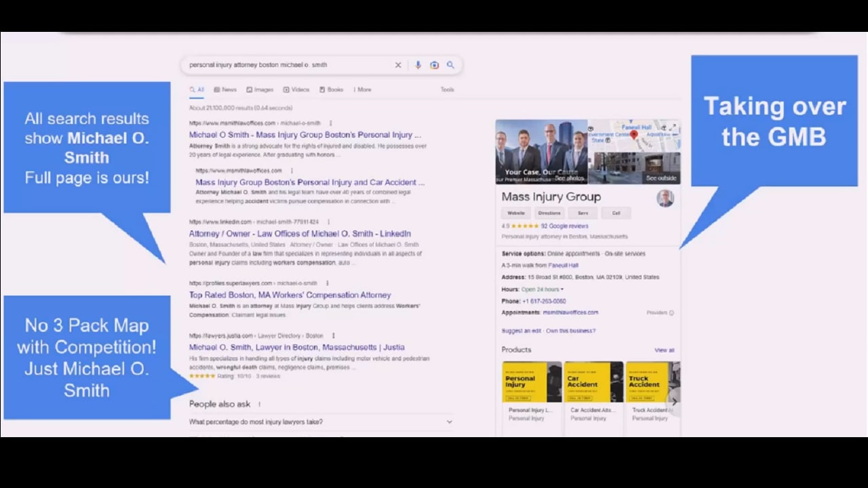The image size is (868, 488).
Task: Click the Call button
Action: [616, 213]
